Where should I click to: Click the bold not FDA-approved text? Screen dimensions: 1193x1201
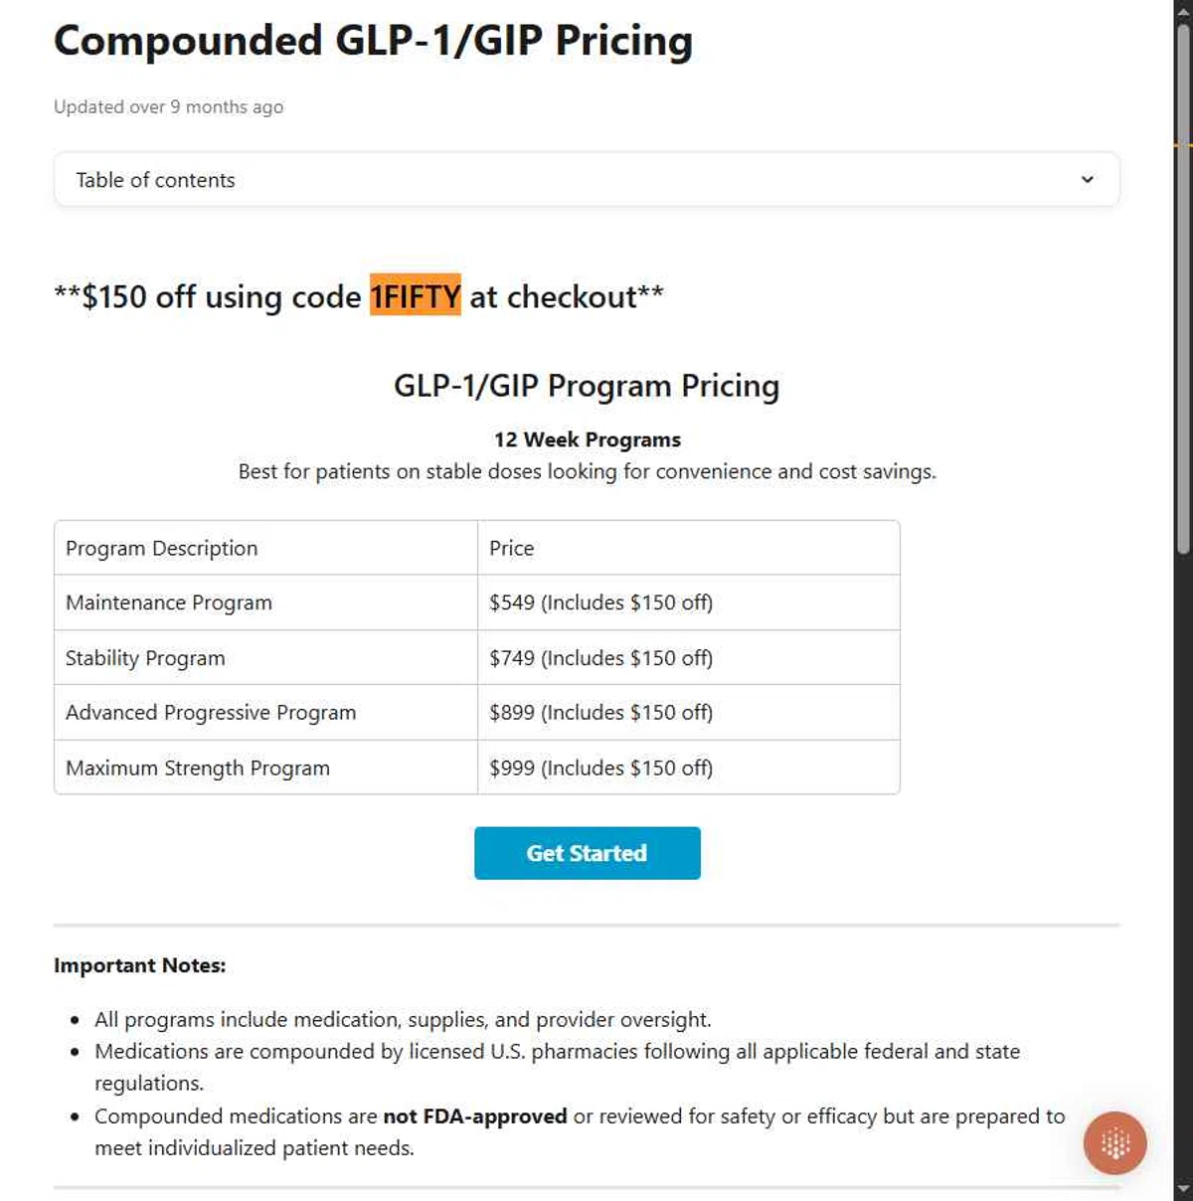475,1116
